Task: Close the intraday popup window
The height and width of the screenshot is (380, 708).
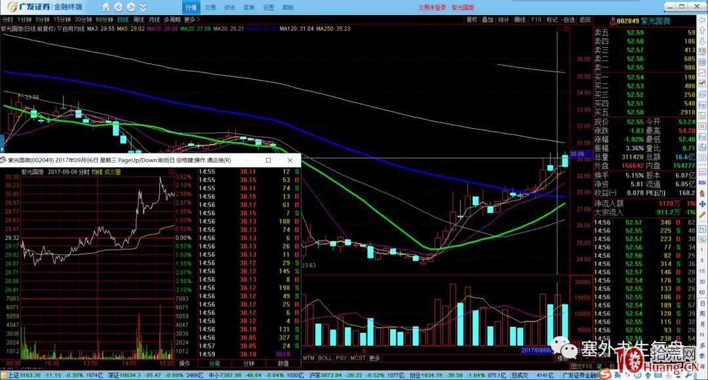Action: tap(290, 161)
